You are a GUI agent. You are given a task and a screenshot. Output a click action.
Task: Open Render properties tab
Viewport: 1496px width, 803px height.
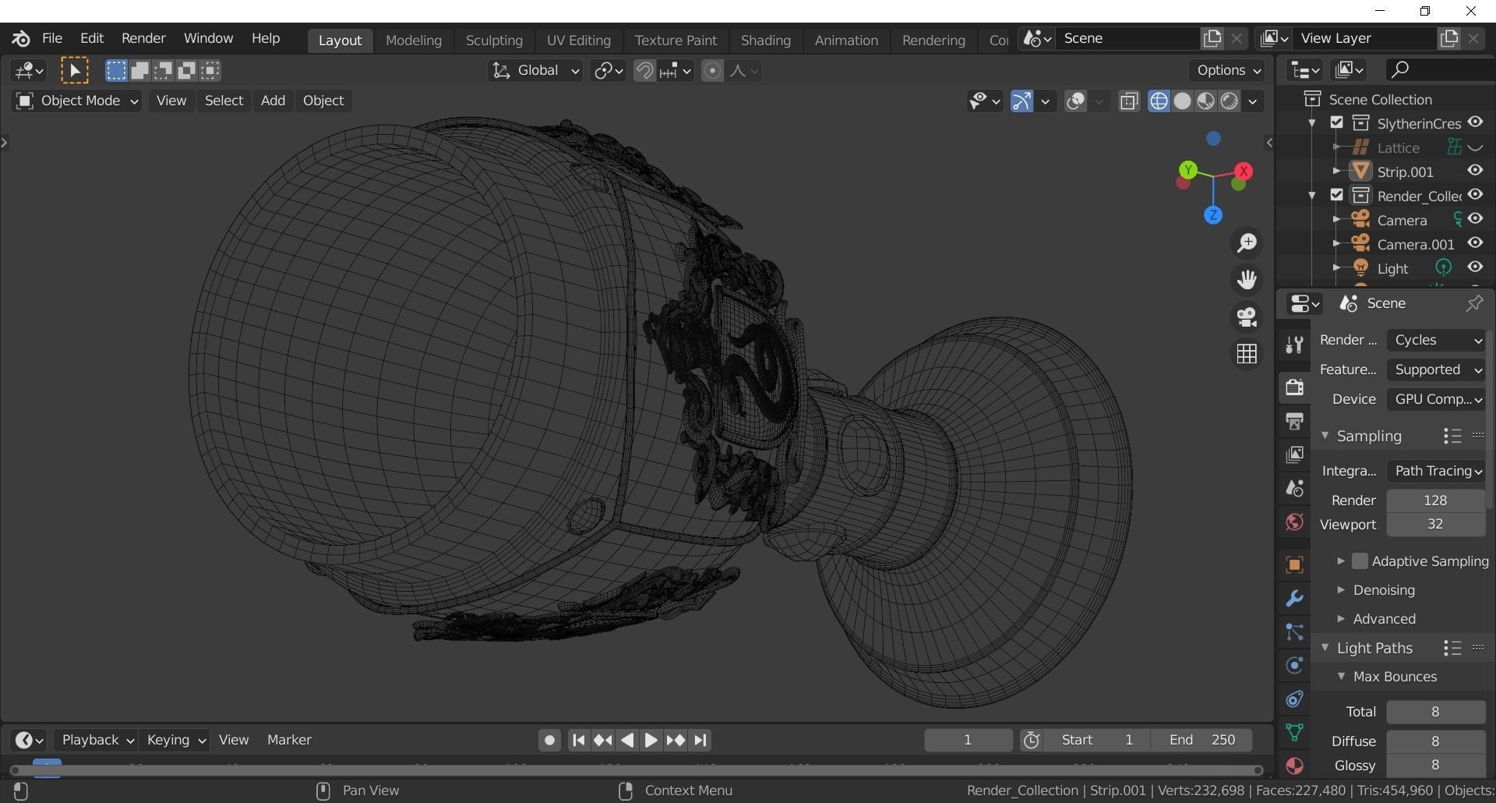click(1295, 387)
